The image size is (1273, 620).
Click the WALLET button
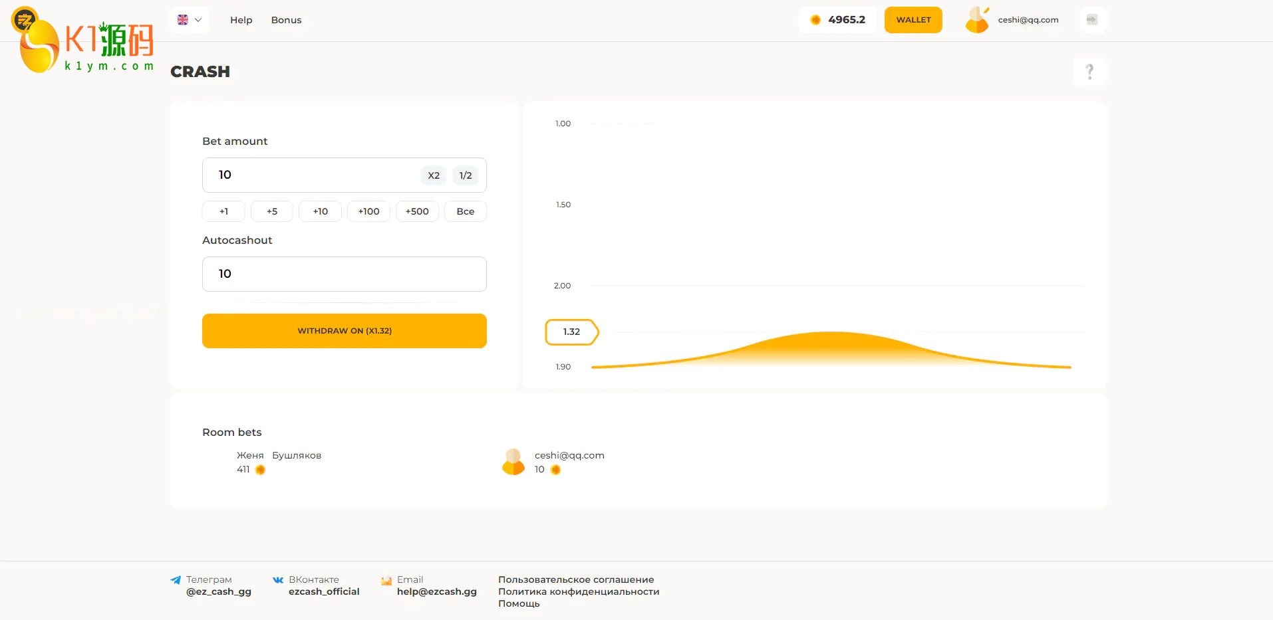pyautogui.click(x=913, y=20)
